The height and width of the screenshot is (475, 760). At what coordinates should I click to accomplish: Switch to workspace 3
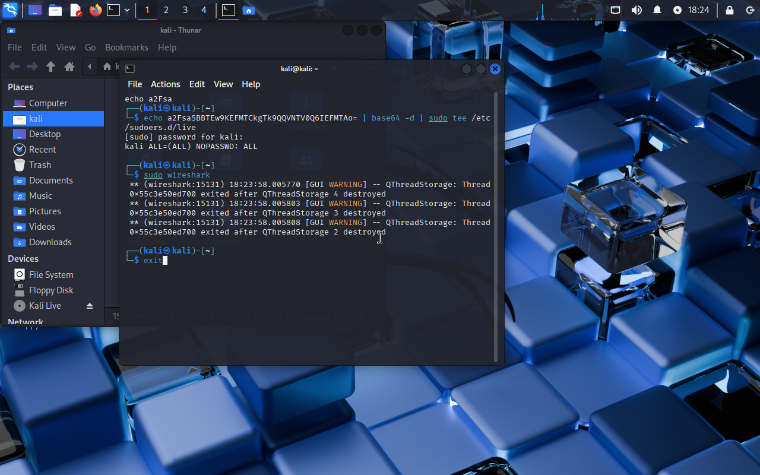point(185,10)
